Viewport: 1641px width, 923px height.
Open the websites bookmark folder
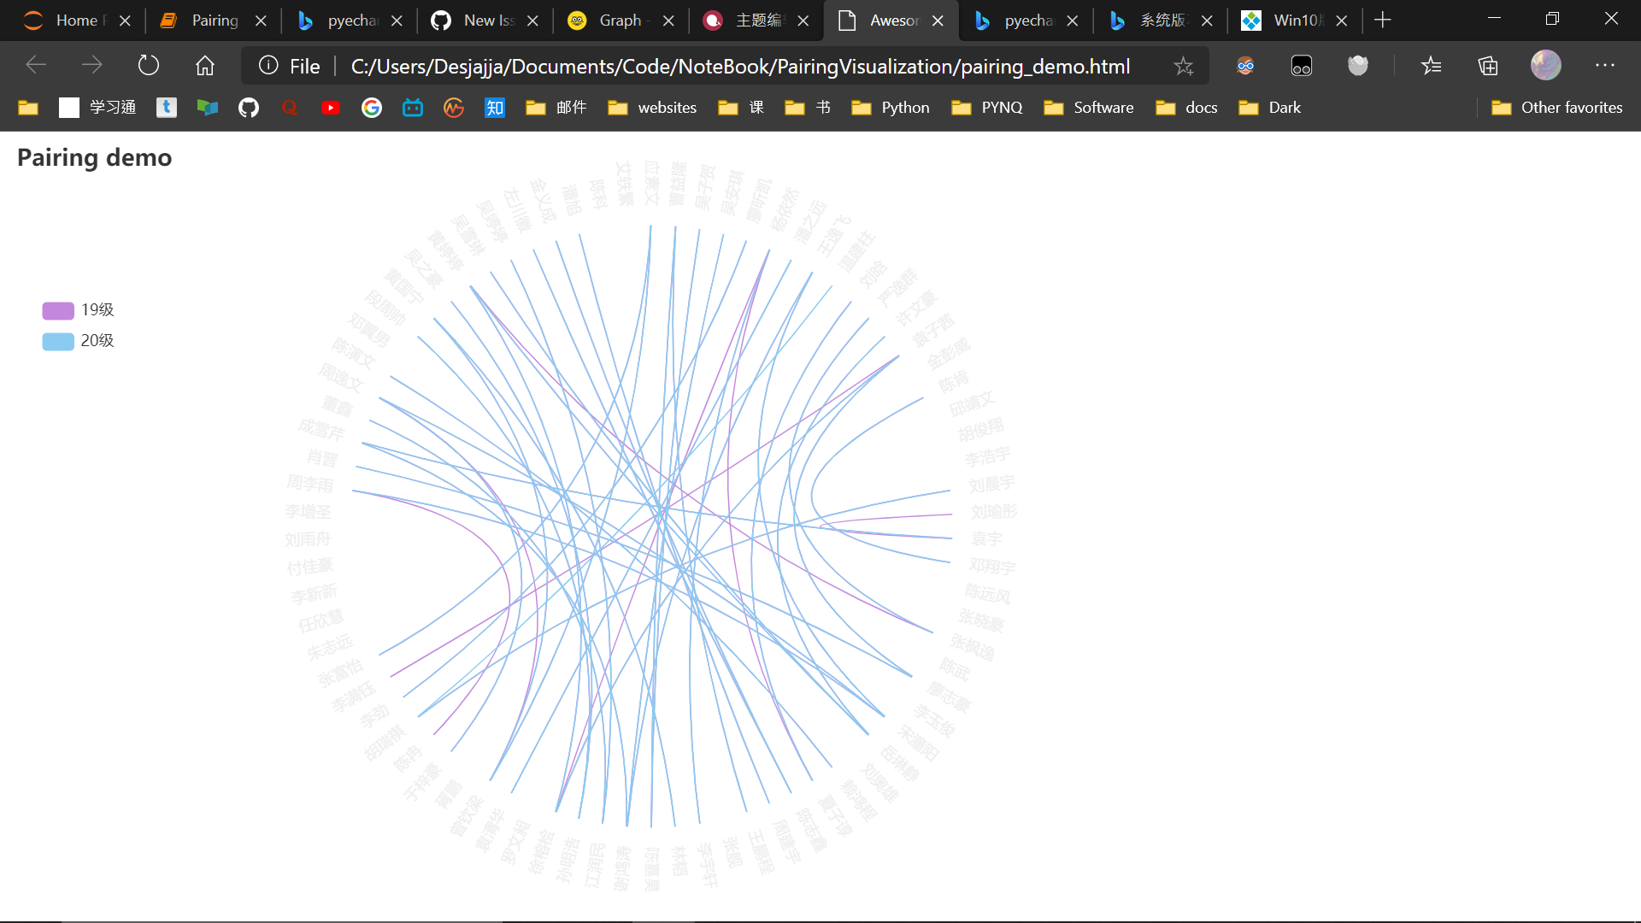click(651, 108)
